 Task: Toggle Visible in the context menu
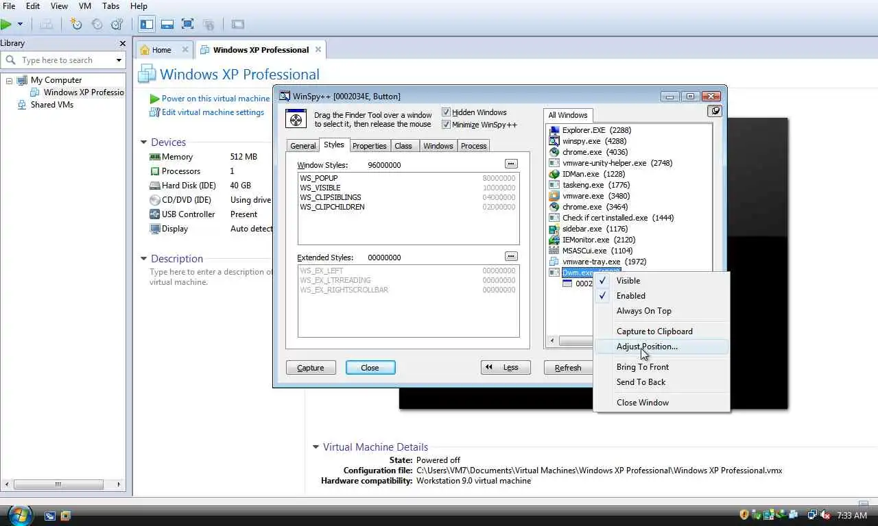coord(662,281)
